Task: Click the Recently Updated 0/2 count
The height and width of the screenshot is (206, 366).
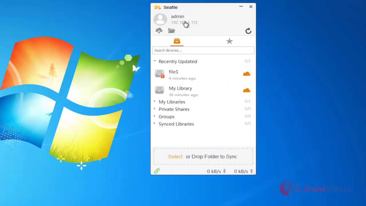Action: 248,61
